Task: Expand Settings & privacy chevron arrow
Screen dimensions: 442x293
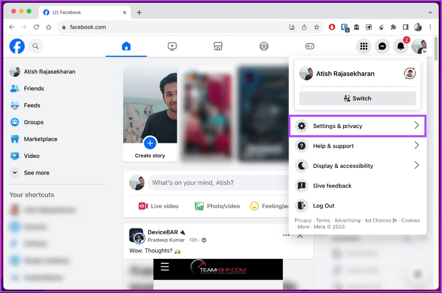Action: (x=417, y=125)
